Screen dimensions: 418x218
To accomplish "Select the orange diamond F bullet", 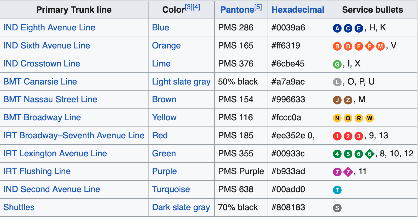I will pyautogui.click(x=370, y=46).
